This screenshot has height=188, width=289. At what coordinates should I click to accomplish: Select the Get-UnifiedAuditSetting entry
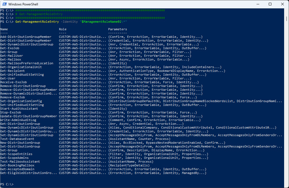pos(22,75)
